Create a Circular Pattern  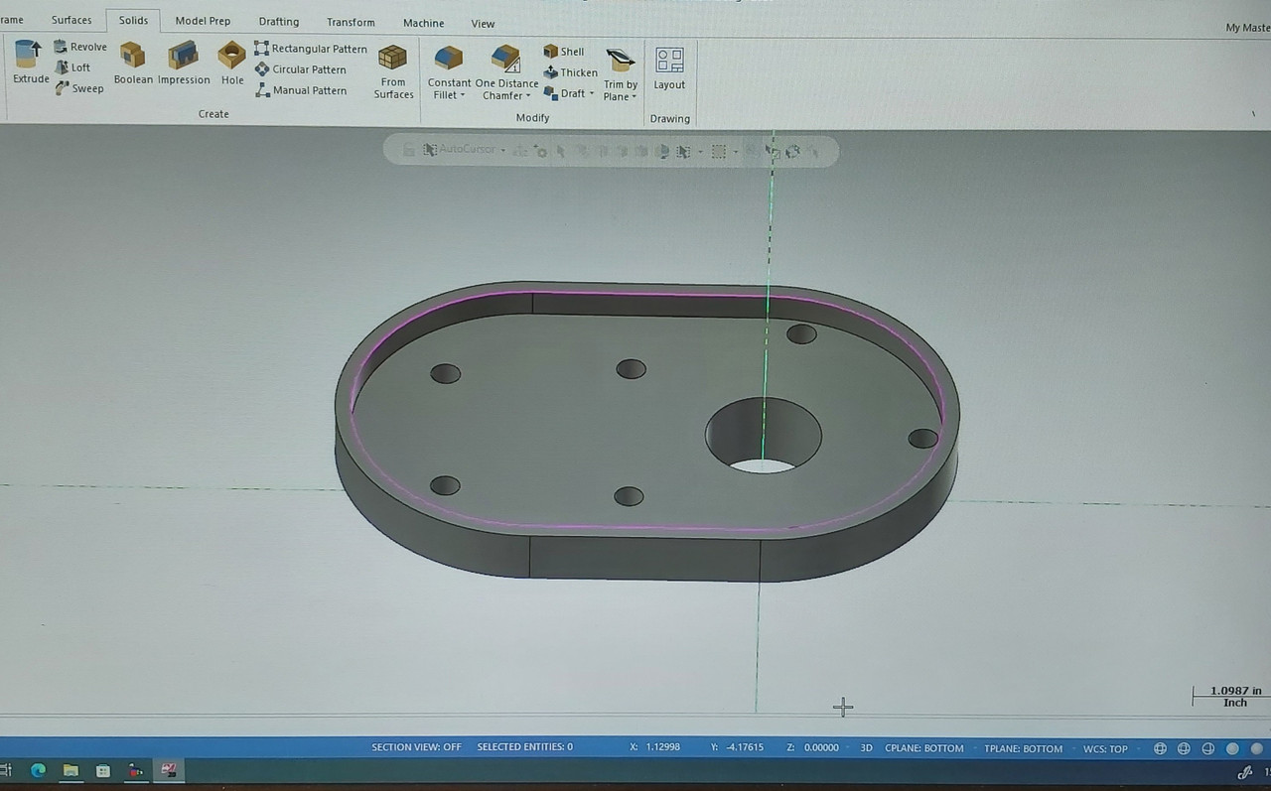point(300,69)
